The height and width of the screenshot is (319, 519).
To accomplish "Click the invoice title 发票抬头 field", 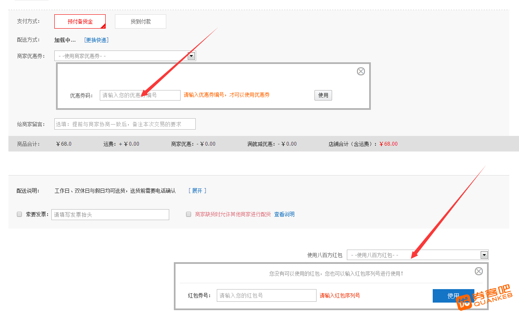I will pos(110,215).
